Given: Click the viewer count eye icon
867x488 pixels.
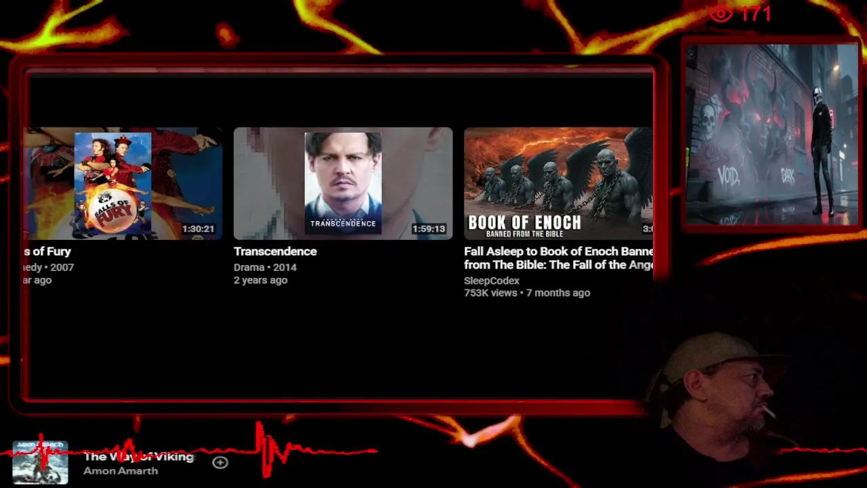Looking at the screenshot, I should [x=721, y=14].
